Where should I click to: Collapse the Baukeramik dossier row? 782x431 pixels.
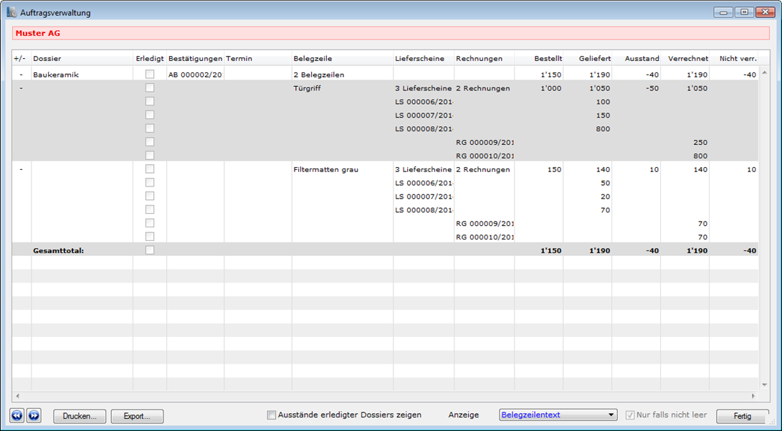pyautogui.click(x=21, y=75)
